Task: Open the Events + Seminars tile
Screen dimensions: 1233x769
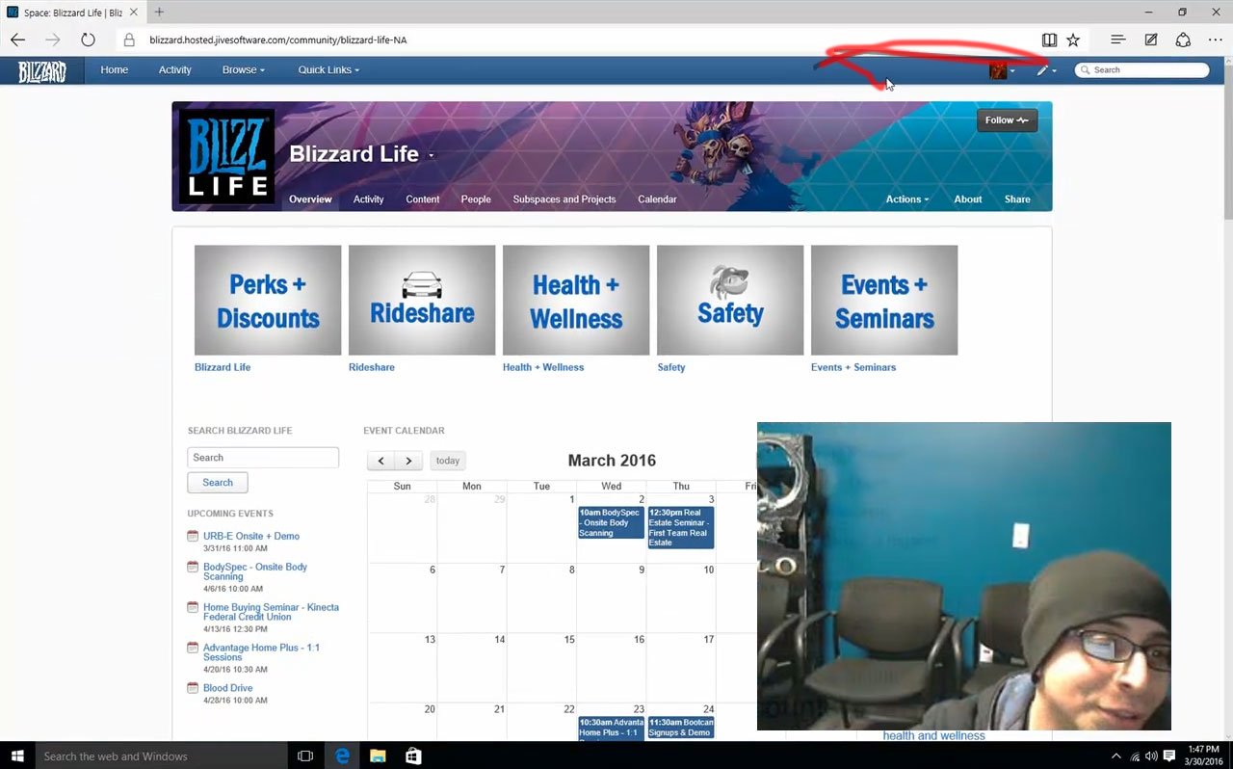Action: pyautogui.click(x=884, y=301)
